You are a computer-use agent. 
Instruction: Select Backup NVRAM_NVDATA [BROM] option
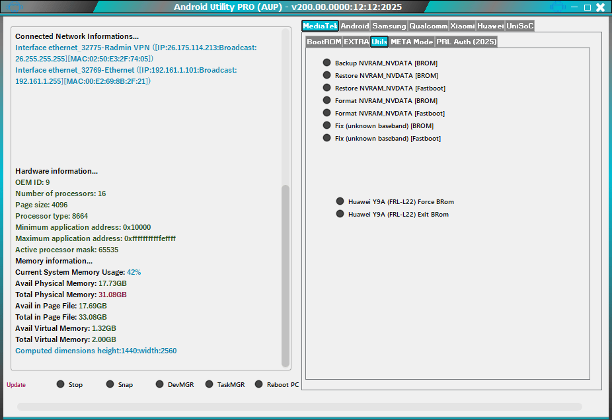326,63
